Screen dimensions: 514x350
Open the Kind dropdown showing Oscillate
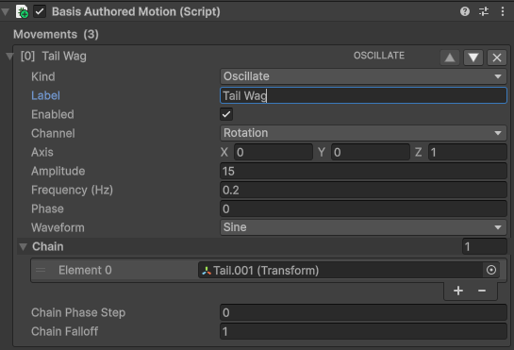(363, 76)
